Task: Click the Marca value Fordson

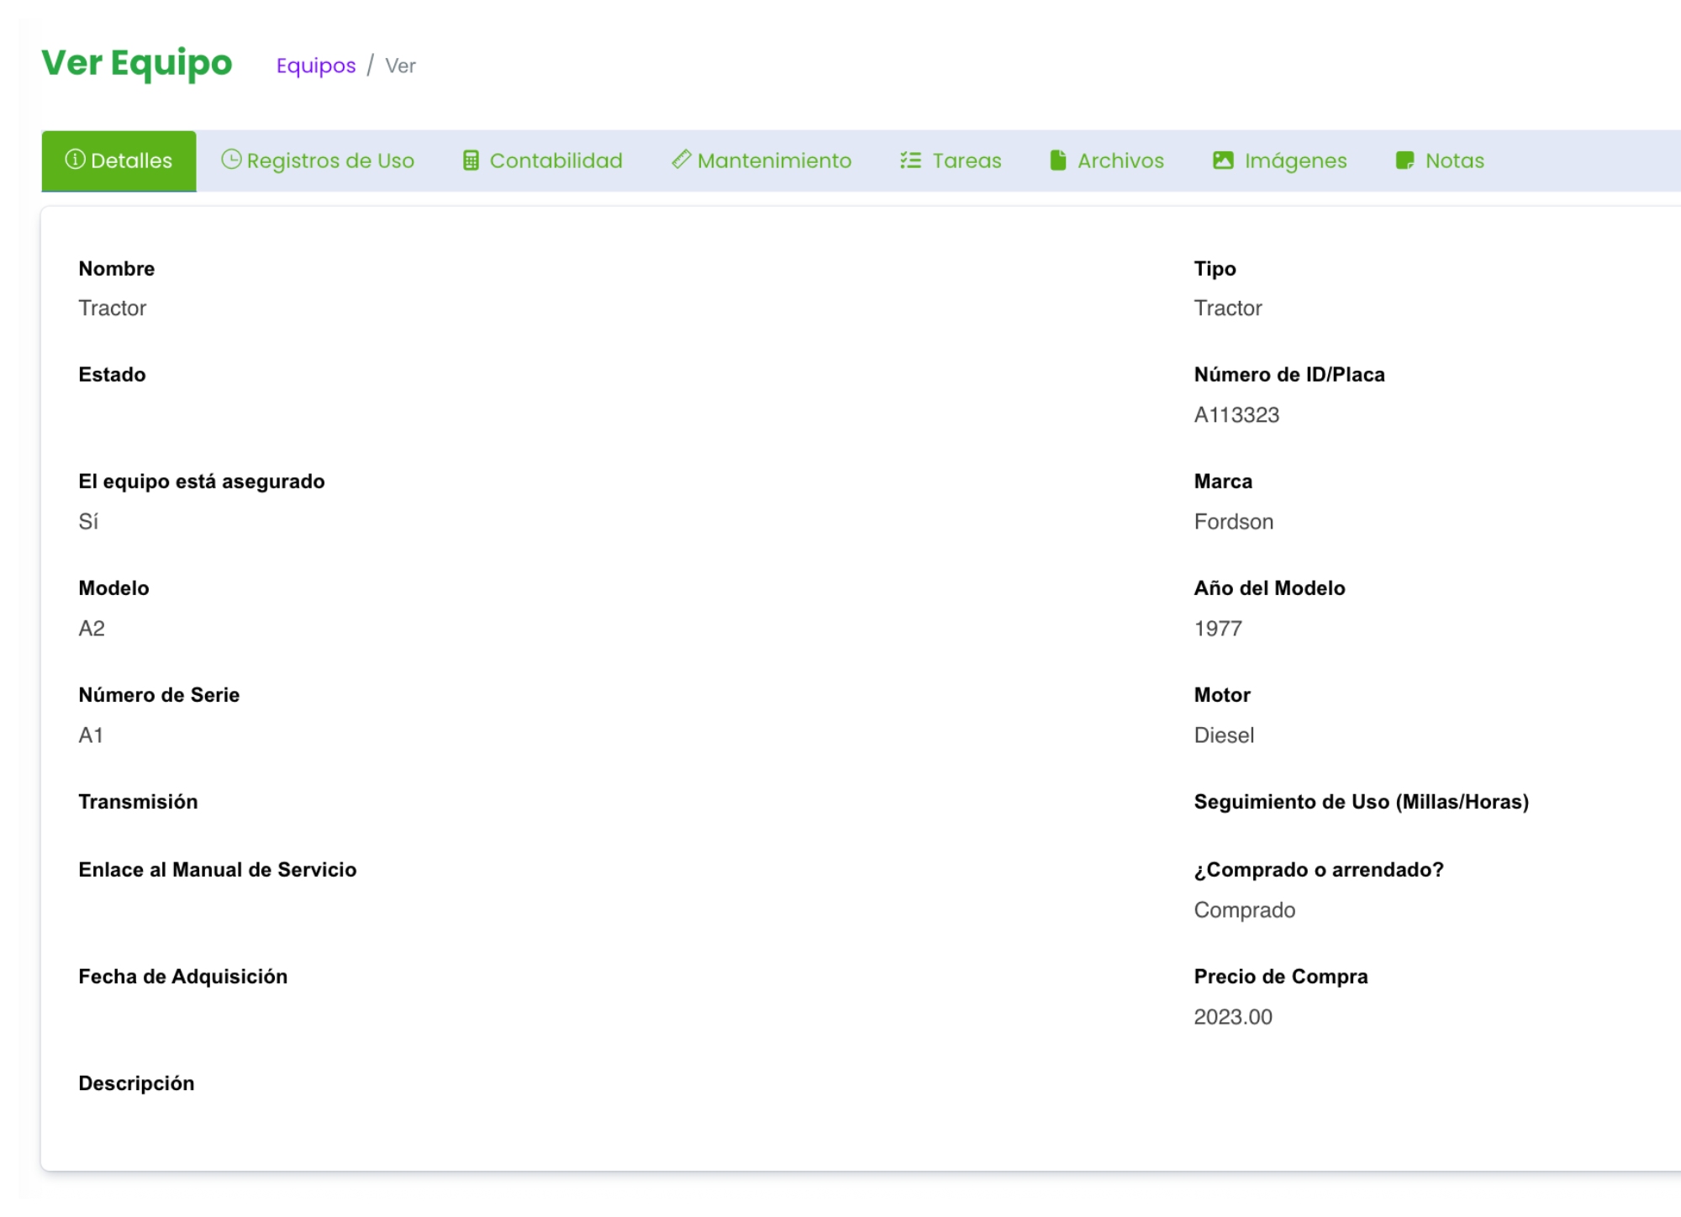Action: tap(1233, 522)
